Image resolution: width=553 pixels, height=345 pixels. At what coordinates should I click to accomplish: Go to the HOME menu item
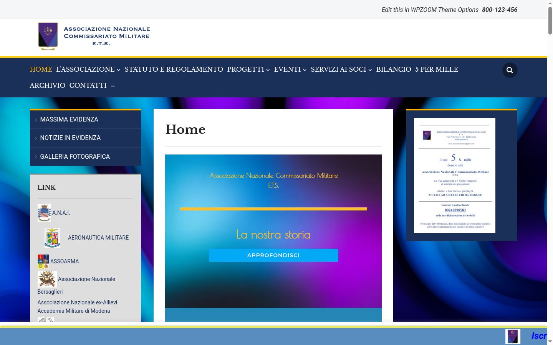[41, 69]
